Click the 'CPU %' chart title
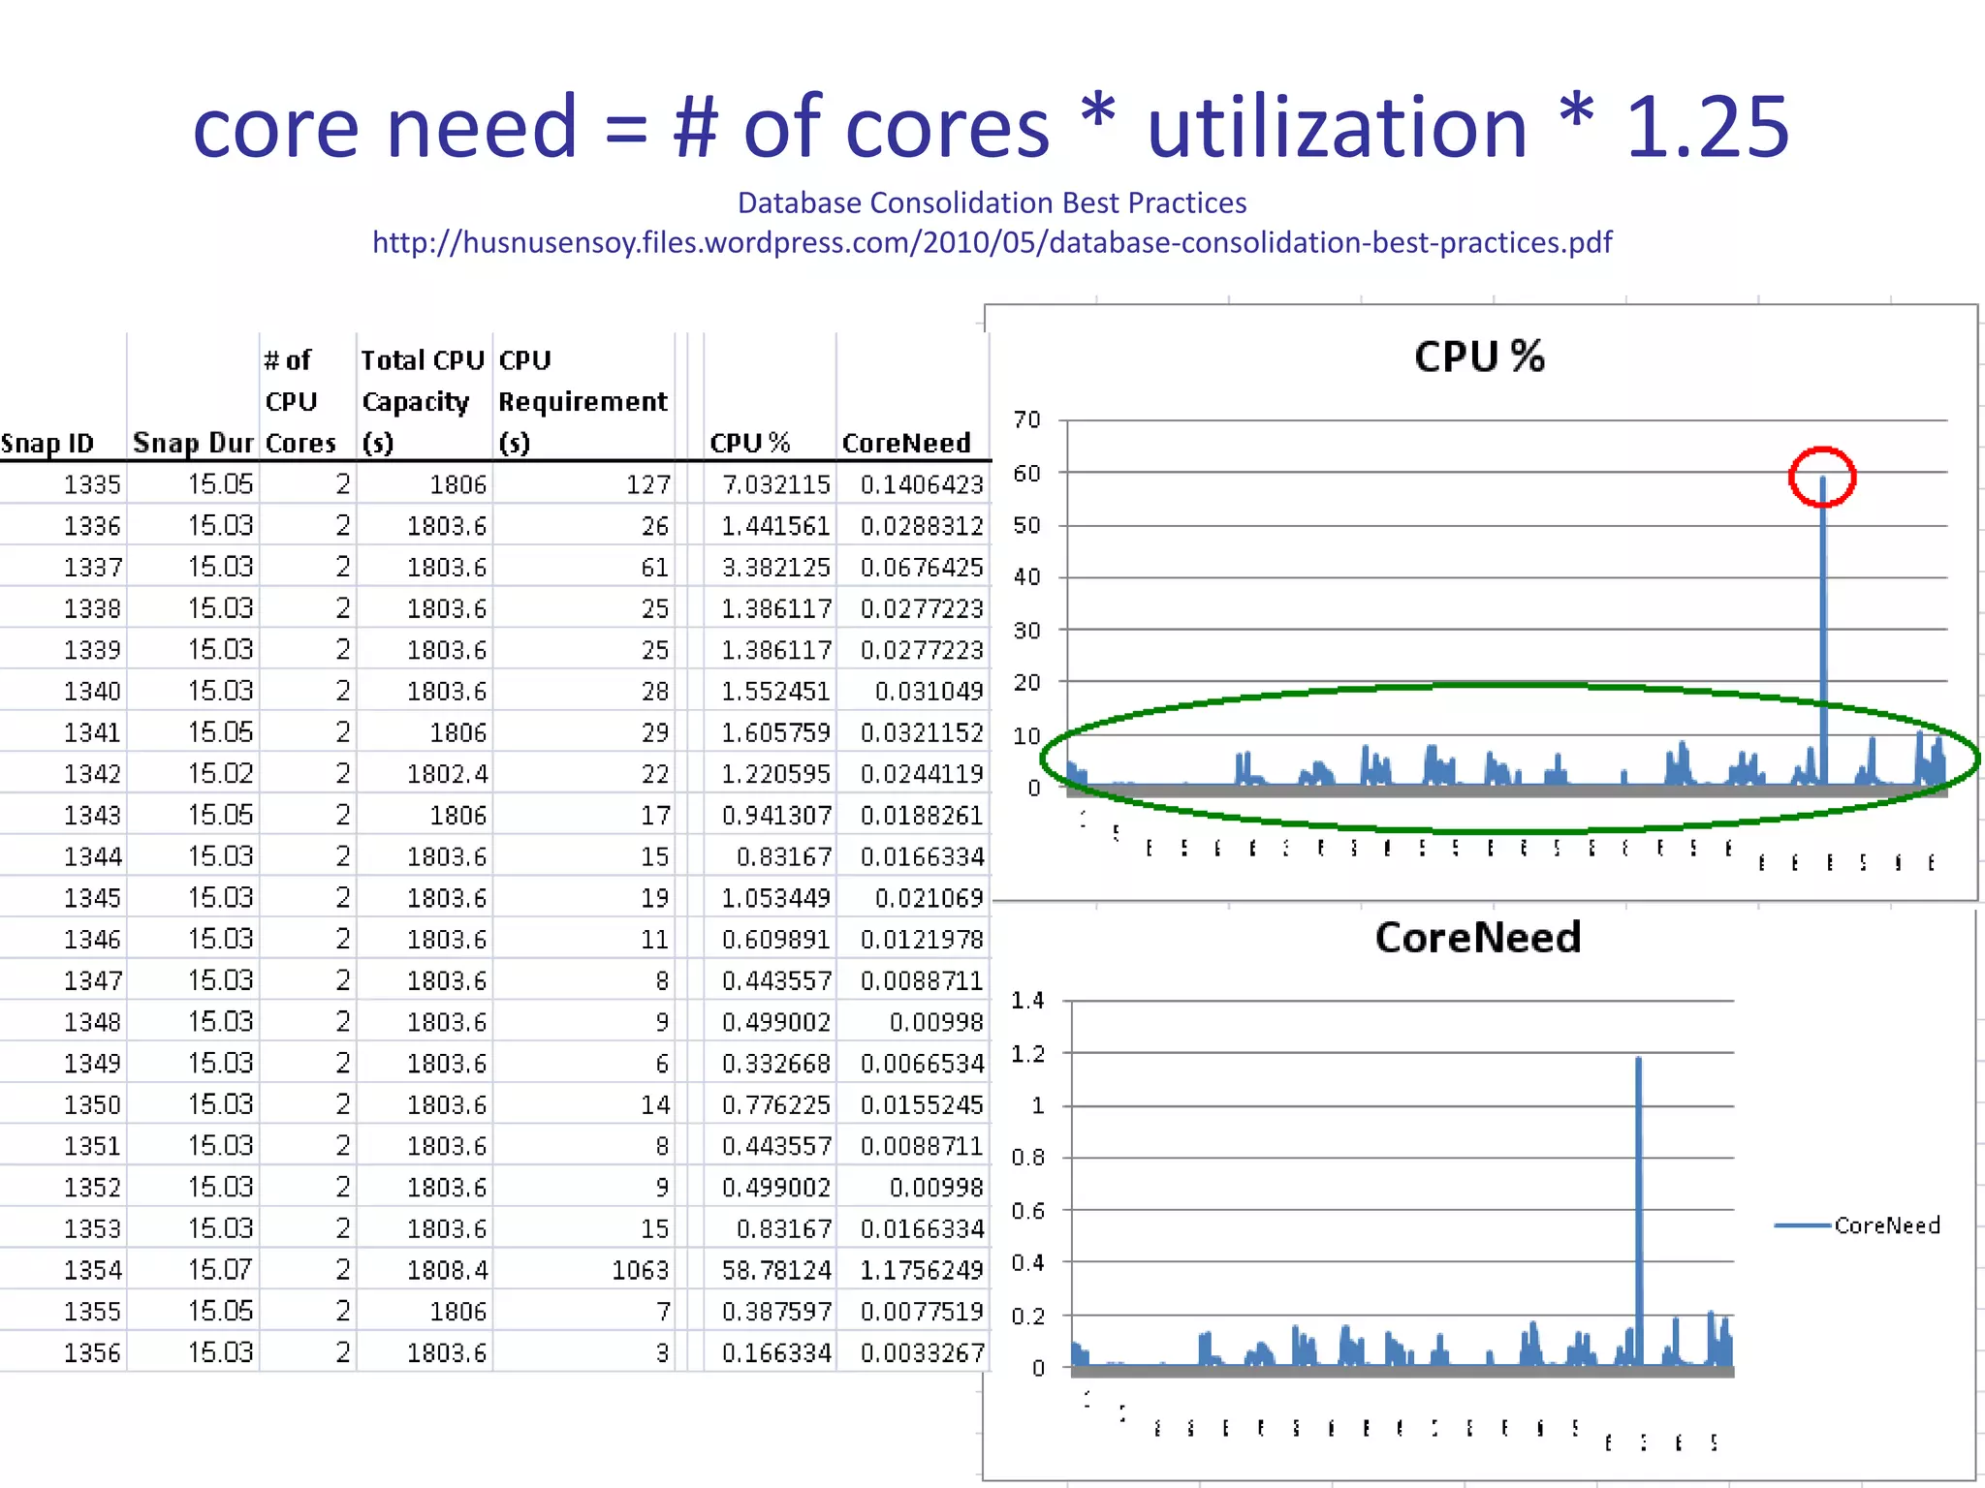1985x1488 pixels. 1479,356
